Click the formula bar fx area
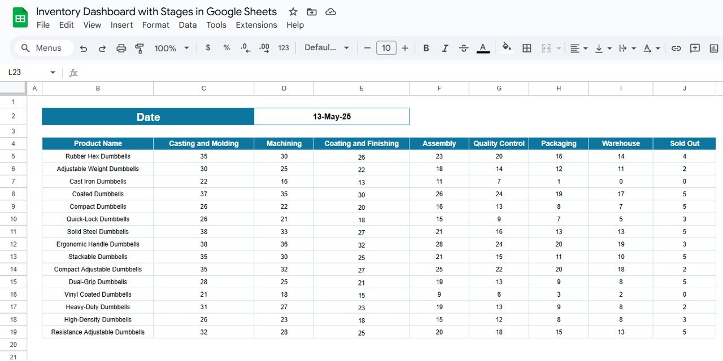Image resolution: width=723 pixels, height=361 pixels. pyautogui.click(x=395, y=73)
